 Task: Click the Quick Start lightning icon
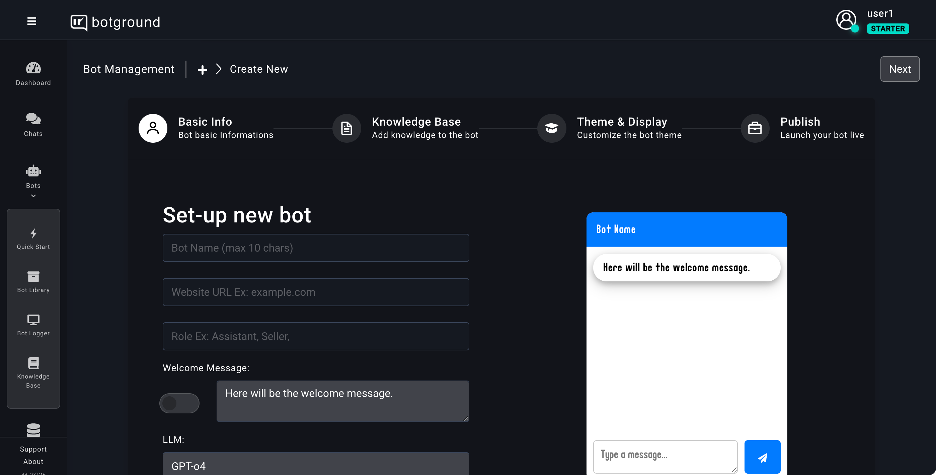point(33,233)
